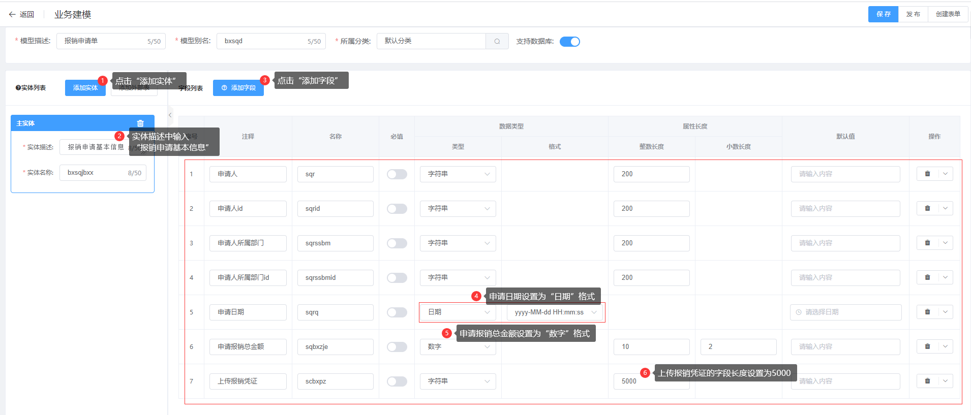971x415 pixels.
Task: Expand more actions arrow for 申请报销总金额 row
Action: (945, 346)
